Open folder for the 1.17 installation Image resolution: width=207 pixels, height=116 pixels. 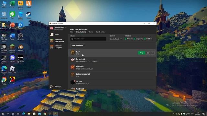[148, 53]
